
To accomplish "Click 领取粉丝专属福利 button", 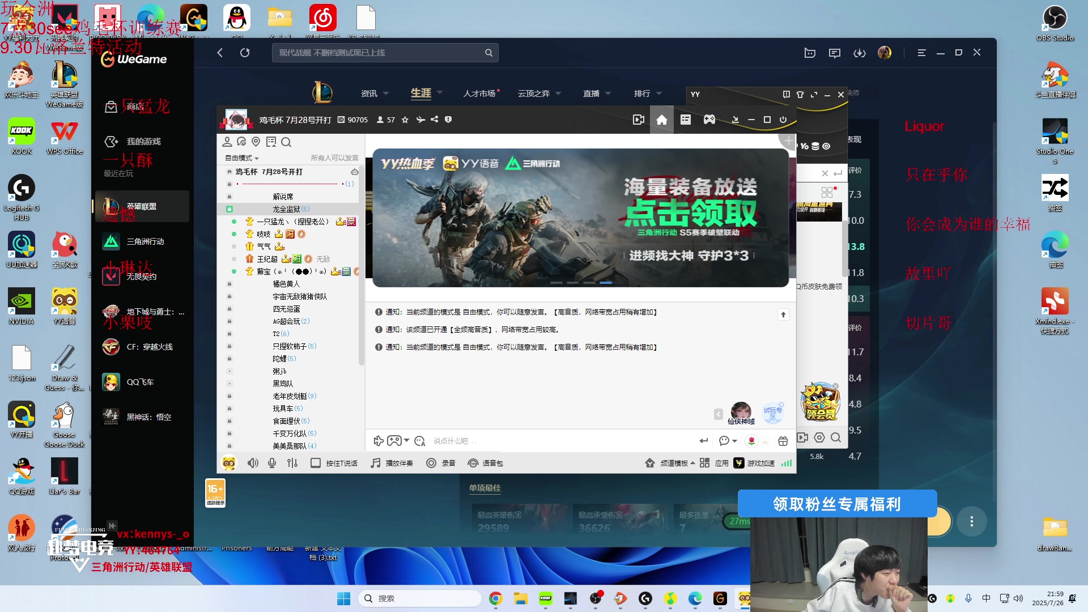I will point(837,504).
